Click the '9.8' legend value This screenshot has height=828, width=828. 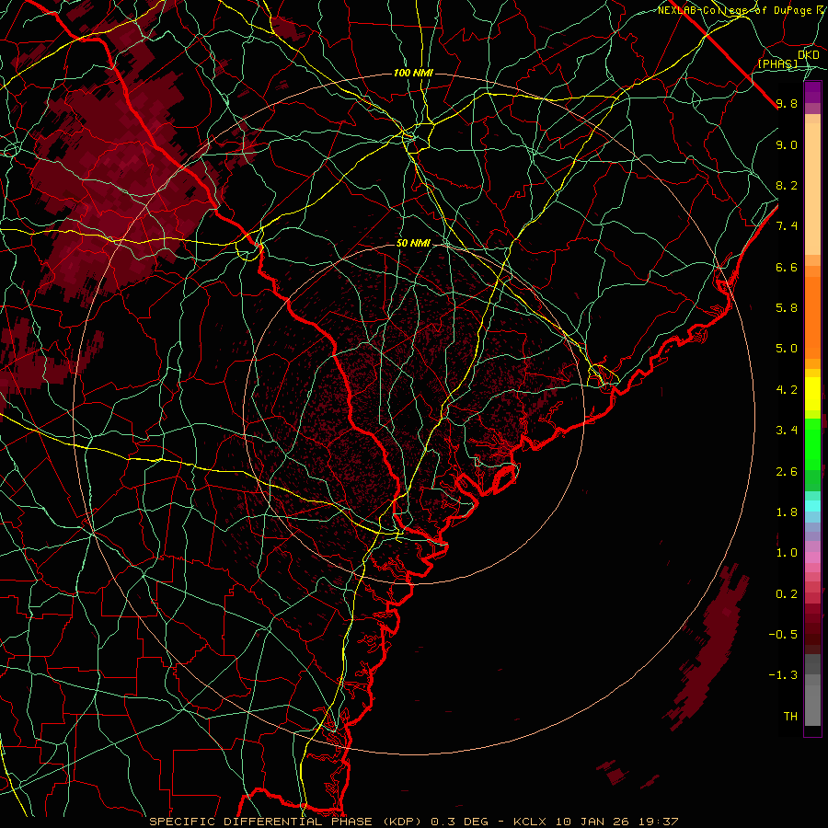tap(787, 103)
